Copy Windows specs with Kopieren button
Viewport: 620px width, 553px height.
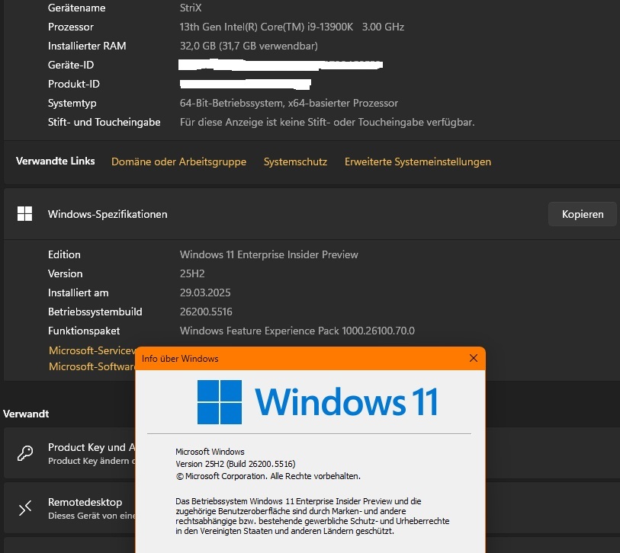[x=583, y=214]
